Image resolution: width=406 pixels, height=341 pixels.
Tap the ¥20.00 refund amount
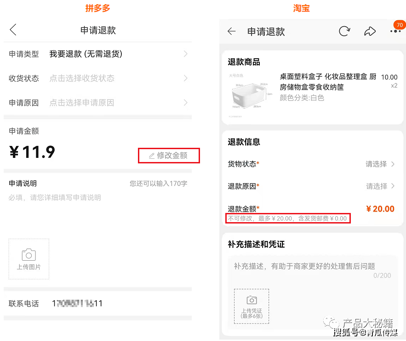(x=380, y=209)
